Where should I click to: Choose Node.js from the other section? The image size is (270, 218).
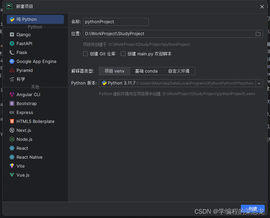23,139
